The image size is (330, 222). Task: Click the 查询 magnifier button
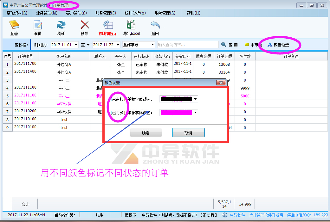pos(230,45)
